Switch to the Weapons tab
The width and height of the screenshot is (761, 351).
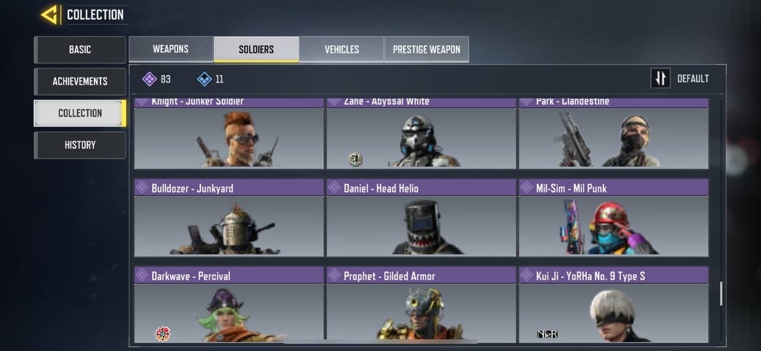click(171, 49)
